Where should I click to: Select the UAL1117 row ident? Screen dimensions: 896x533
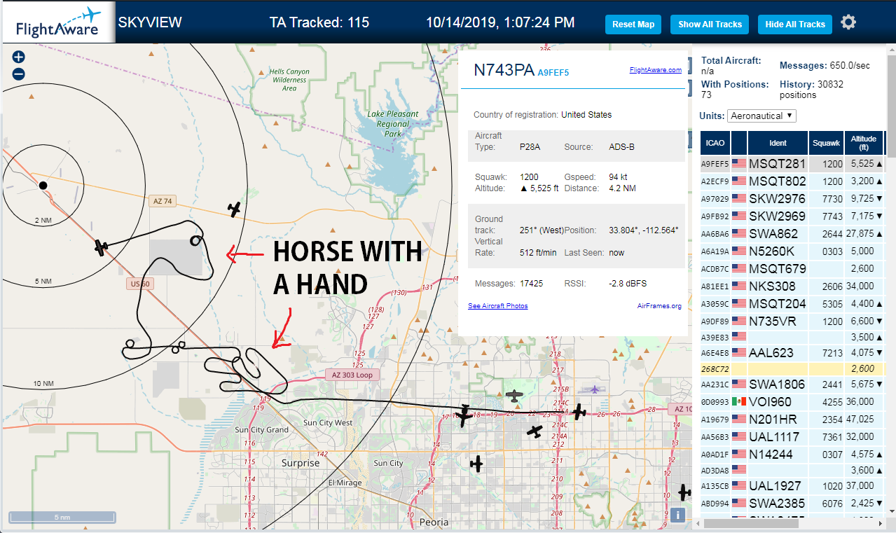pos(778,437)
